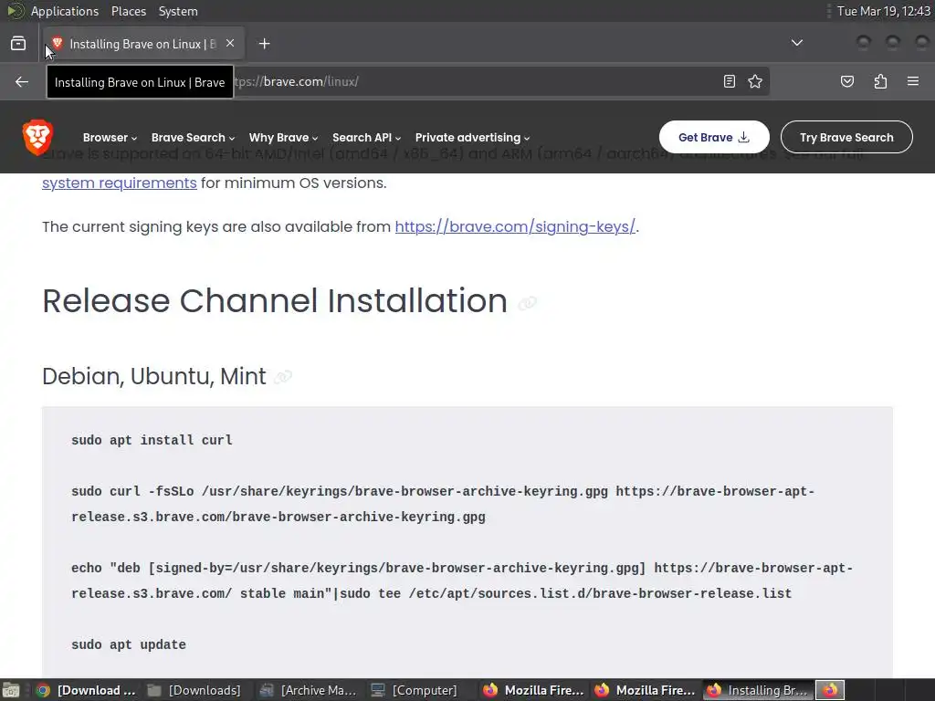Expand the Browser nav dropdown

110,138
